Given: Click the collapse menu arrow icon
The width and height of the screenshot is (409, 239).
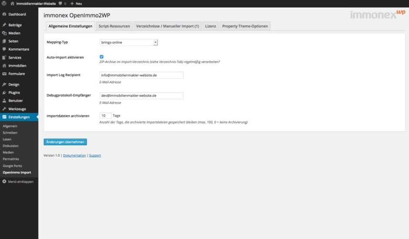Looking at the screenshot, I should [4, 181].
